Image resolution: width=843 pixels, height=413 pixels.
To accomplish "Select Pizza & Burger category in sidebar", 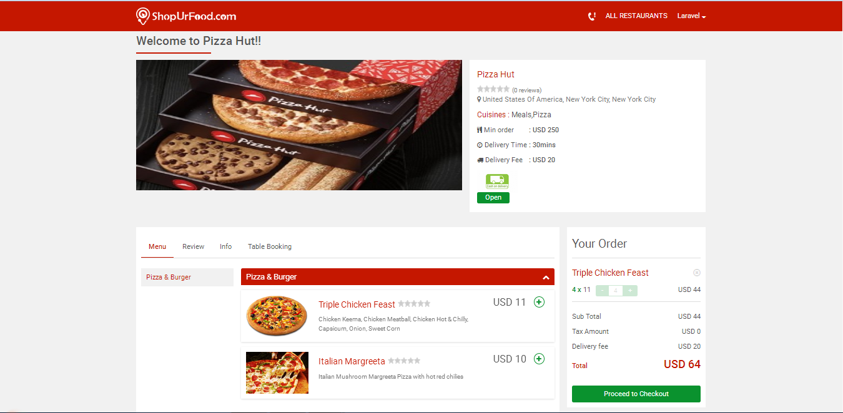I will pyautogui.click(x=187, y=277).
